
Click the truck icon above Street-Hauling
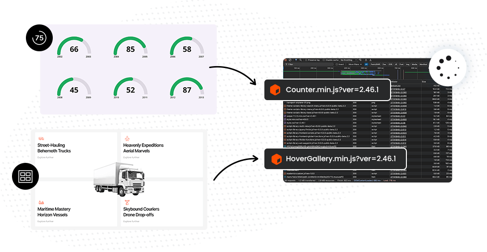tap(41, 138)
